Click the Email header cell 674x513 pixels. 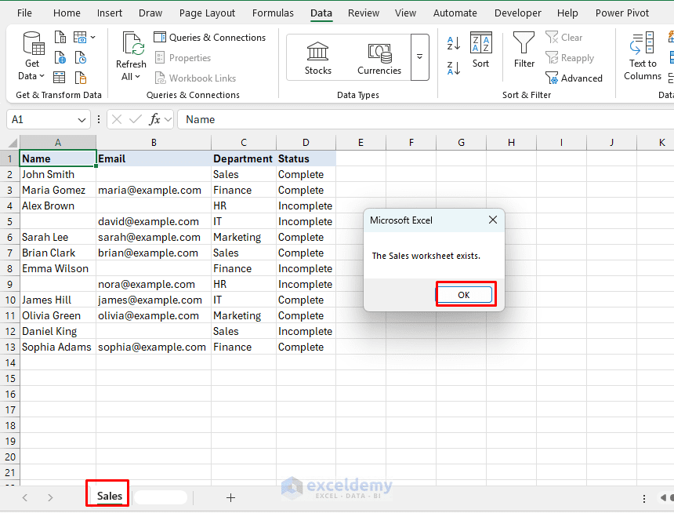click(154, 158)
